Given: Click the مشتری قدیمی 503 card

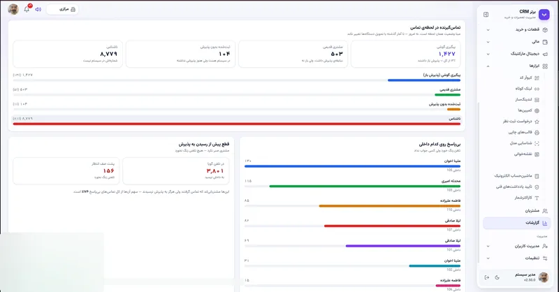Looking at the screenshot, I should (x=293, y=54).
